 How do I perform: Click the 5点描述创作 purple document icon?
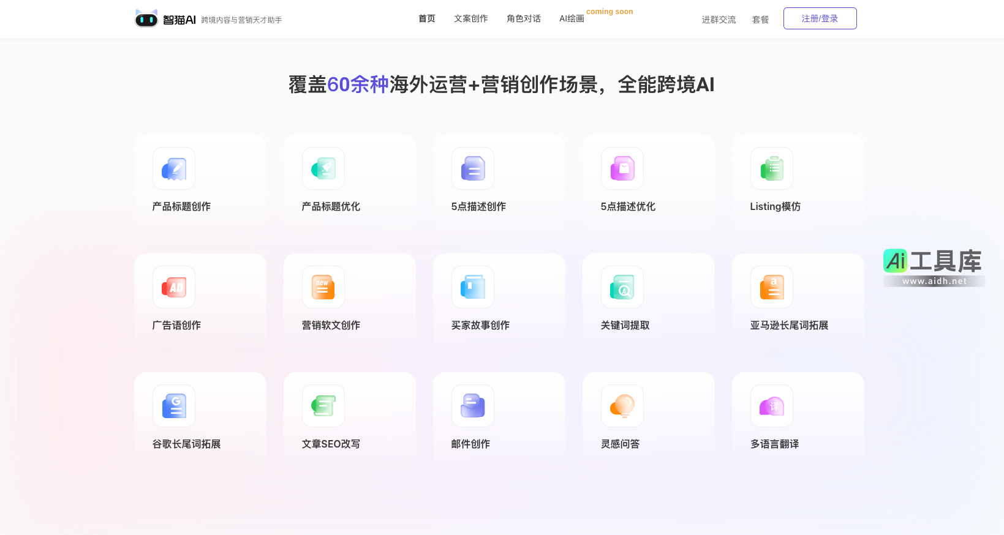473,168
